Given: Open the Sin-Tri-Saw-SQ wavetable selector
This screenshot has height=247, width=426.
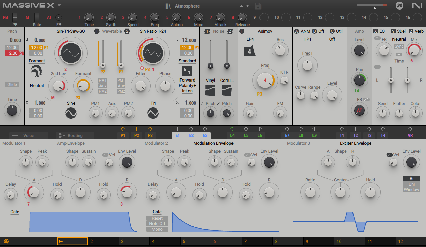Looking at the screenshot, I should [x=71, y=31].
